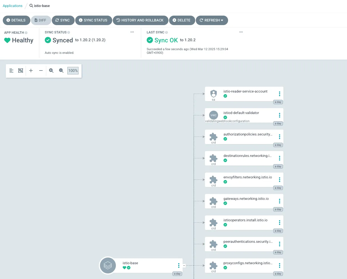Open the Applications breadcrumb link
Screen dimensions: 347x279
[13, 6]
